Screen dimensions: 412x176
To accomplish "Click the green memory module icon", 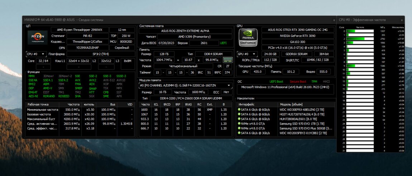I will (x=227, y=60).
